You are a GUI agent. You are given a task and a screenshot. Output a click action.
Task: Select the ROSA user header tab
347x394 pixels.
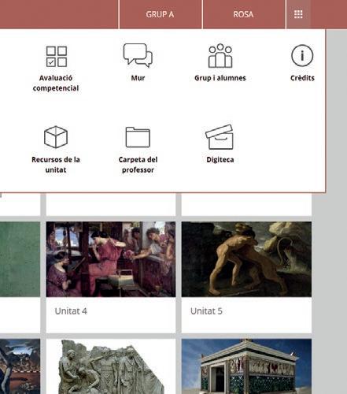tap(244, 14)
